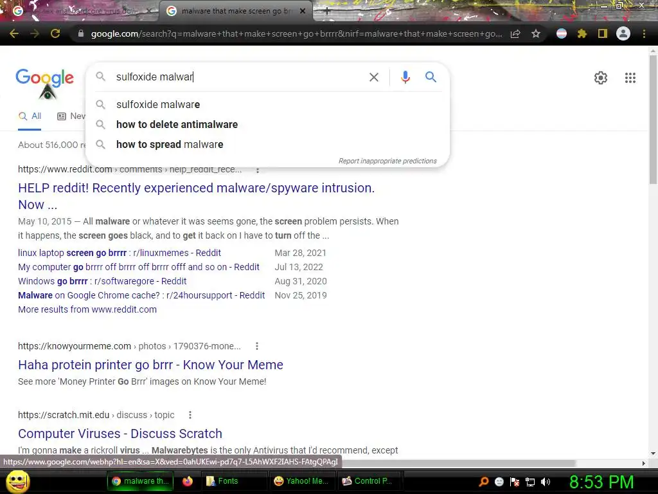Click the site lock icon in address bar

coord(81,33)
